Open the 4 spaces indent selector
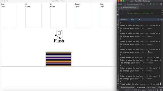The height and width of the screenshot is (91, 163). point(143,90)
